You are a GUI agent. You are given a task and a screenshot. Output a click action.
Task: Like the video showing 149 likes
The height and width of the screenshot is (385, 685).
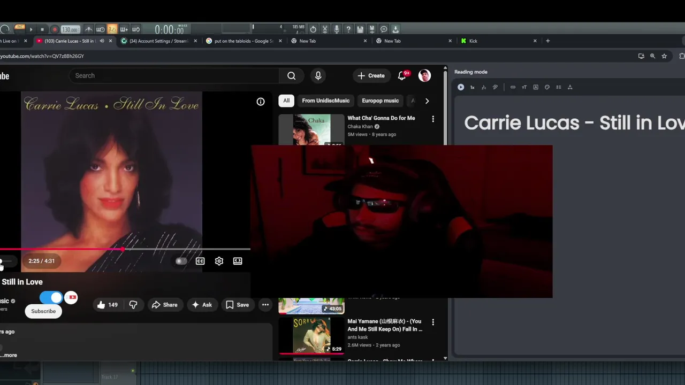coord(107,305)
